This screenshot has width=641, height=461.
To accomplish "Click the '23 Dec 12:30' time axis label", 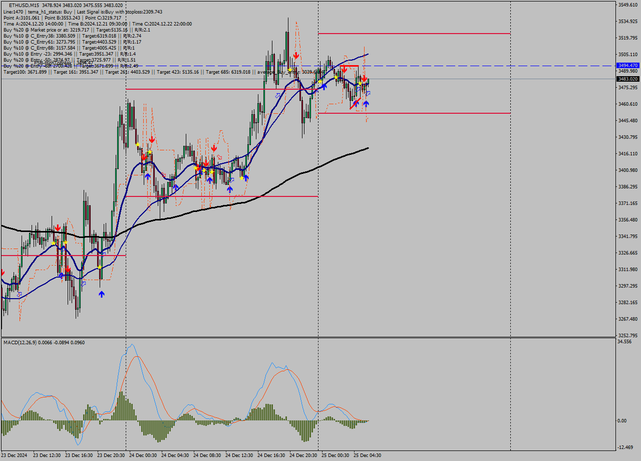I will (47, 455).
